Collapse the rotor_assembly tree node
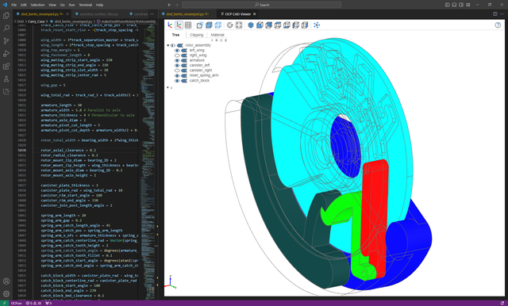Viewport: 508px width, 306px height. (167, 45)
